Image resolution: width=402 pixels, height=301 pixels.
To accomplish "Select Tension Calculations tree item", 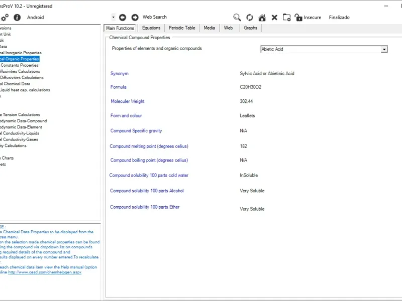I will click(20, 115).
